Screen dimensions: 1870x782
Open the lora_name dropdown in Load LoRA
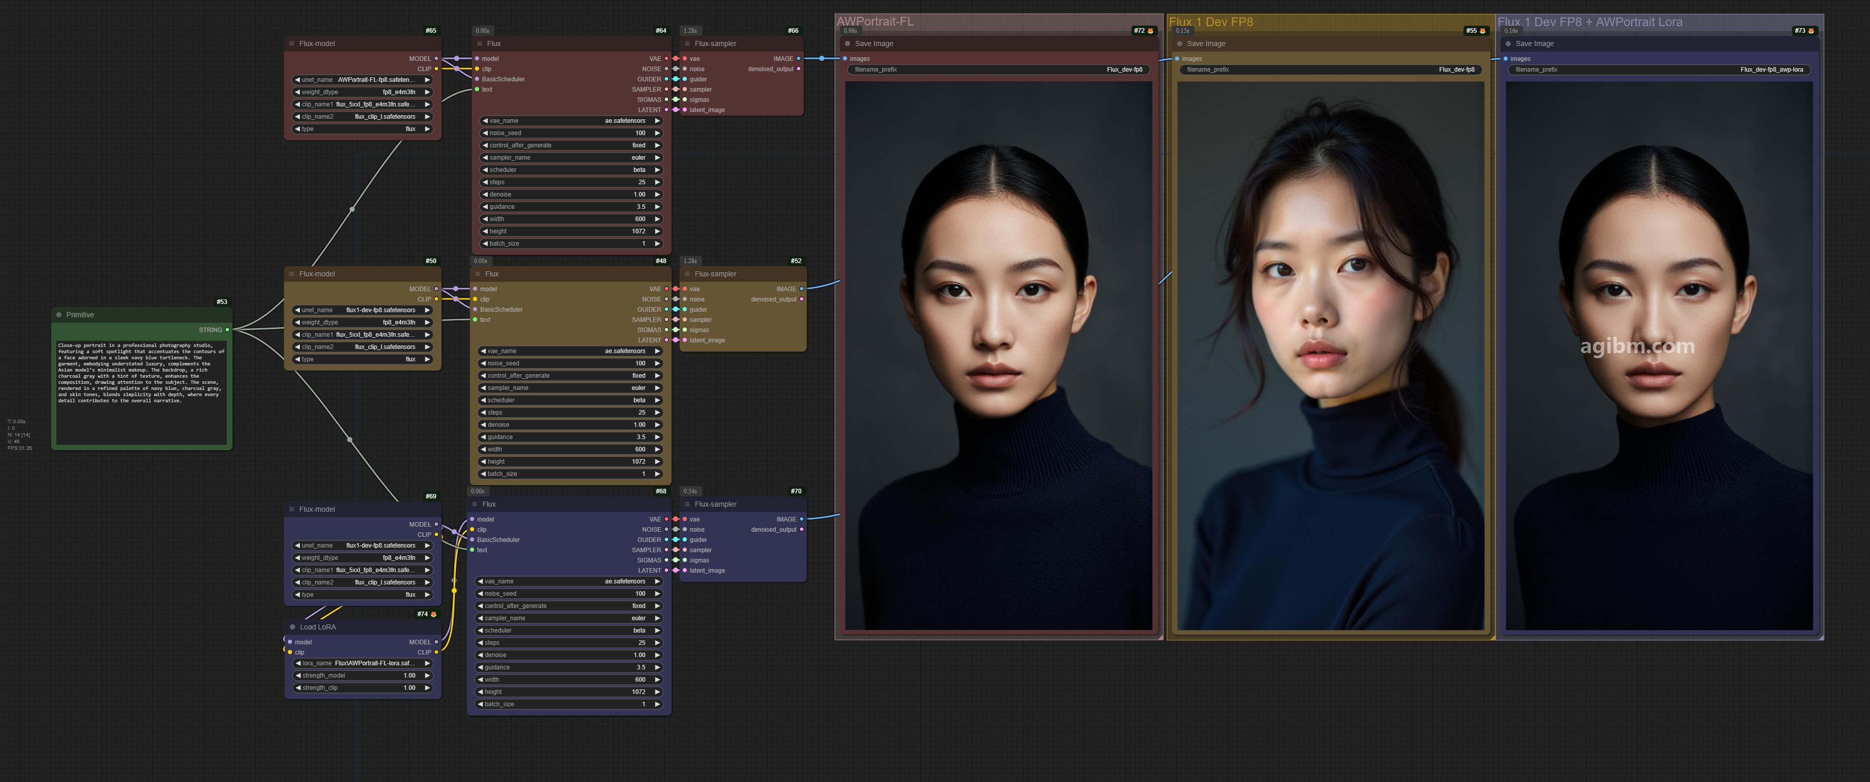click(362, 663)
